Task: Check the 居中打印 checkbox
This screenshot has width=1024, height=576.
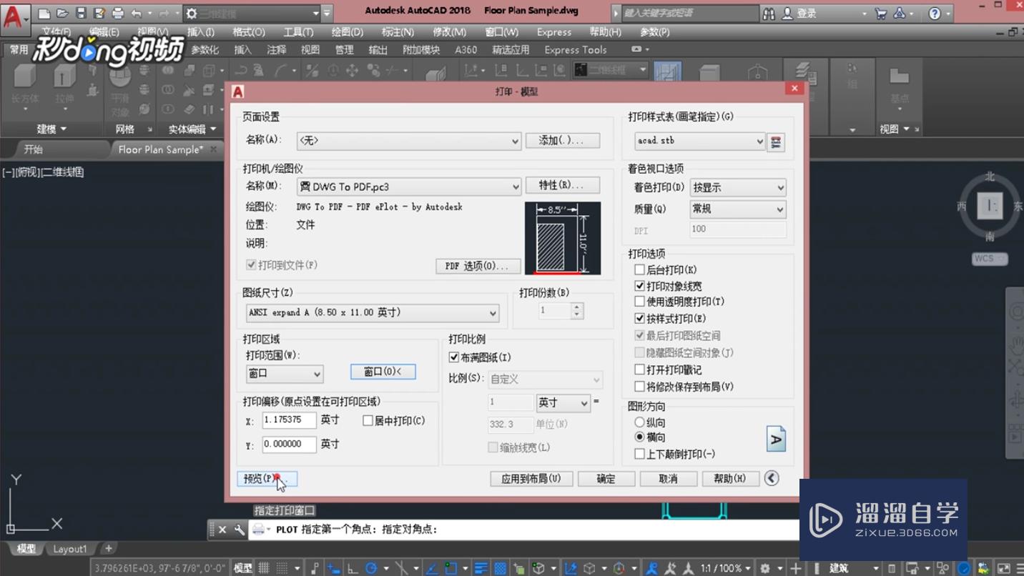Action: coord(368,421)
